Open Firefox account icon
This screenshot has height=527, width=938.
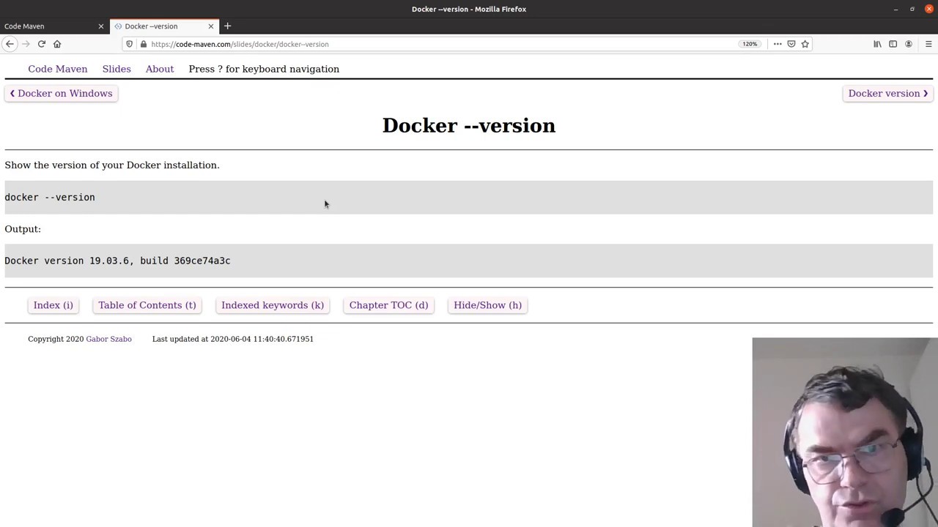pos(909,44)
